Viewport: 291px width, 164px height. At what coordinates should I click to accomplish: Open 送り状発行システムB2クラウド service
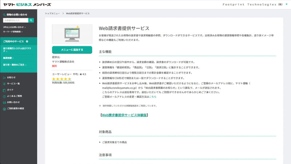17,50
